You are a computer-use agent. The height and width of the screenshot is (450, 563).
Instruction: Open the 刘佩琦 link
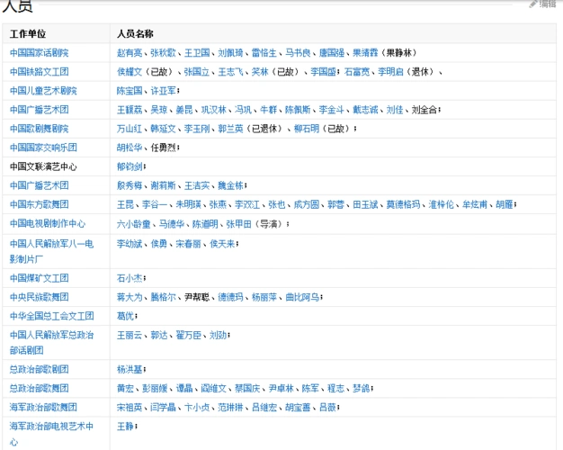tap(230, 53)
